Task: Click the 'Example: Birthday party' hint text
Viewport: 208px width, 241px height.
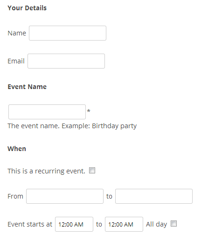Action: click(x=99, y=126)
